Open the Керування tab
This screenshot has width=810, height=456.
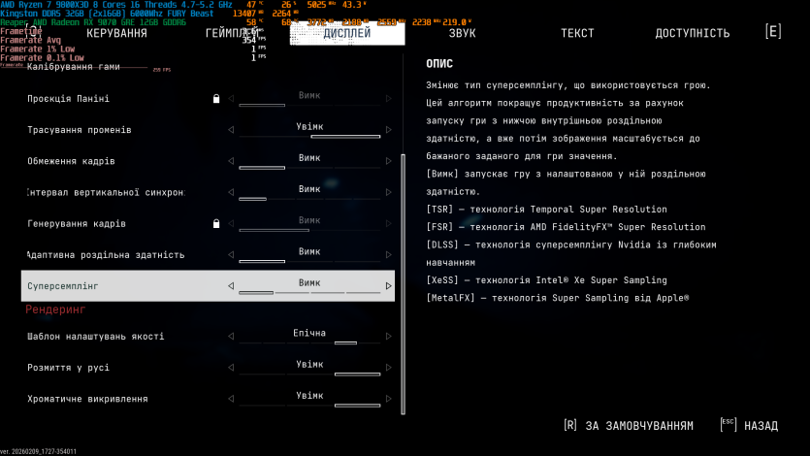click(116, 33)
